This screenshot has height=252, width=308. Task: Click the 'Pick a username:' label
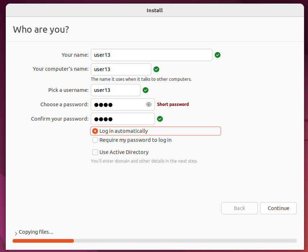click(68, 90)
